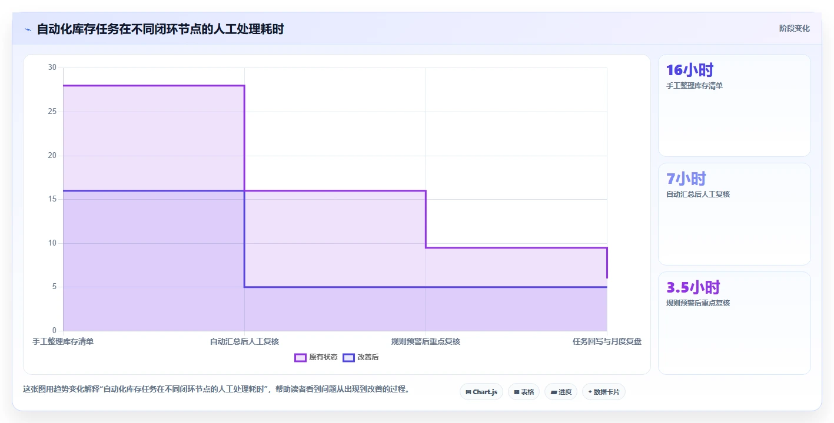Click the 任务回写与月度复盘 axis label
Viewport: 834px width, 423px height.
607,341
